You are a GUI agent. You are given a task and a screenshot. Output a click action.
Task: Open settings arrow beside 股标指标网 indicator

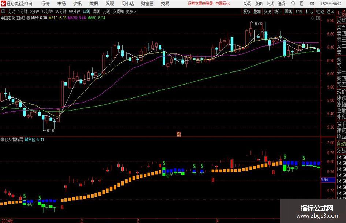point(3,140)
